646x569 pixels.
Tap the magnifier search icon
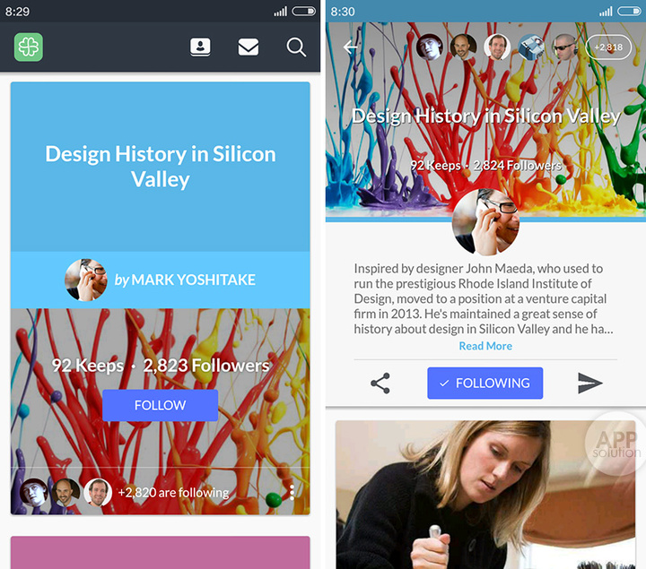pos(296,47)
